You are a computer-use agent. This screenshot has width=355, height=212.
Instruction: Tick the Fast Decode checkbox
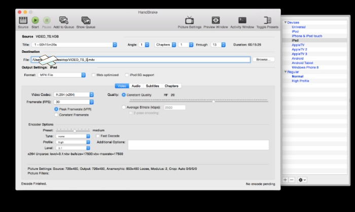pyautogui.click(x=97, y=136)
